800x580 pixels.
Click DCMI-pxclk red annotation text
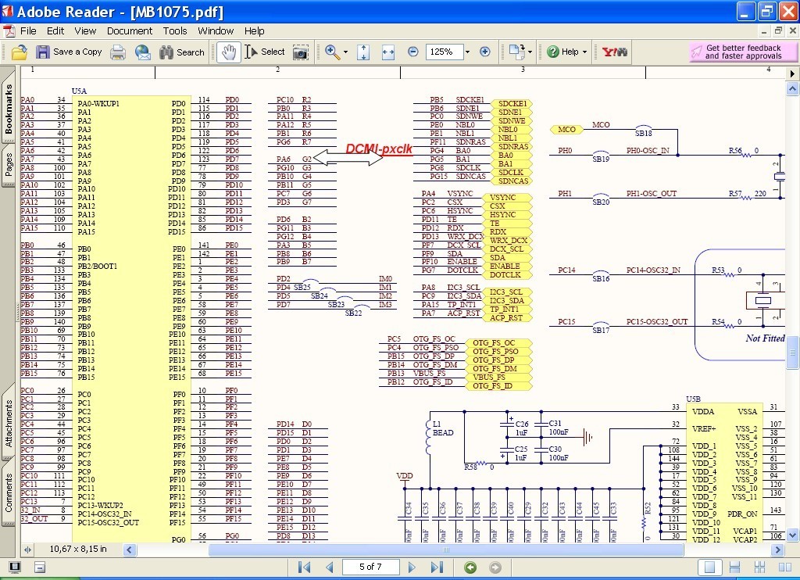[379, 149]
